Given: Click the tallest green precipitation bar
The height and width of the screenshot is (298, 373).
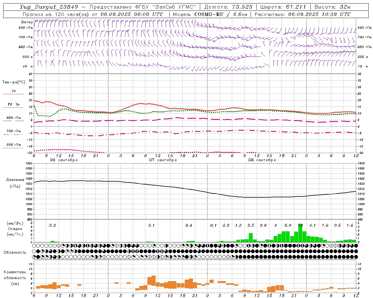Looking at the screenshot, I should 300,233.
